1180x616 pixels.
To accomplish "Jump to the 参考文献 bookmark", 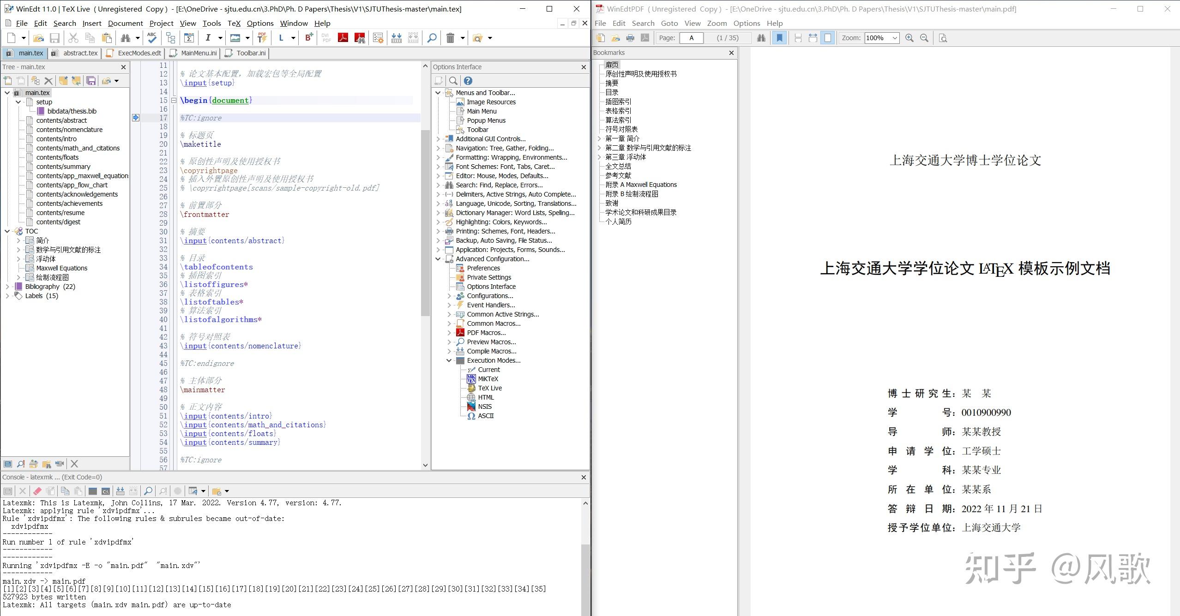I will click(x=618, y=175).
